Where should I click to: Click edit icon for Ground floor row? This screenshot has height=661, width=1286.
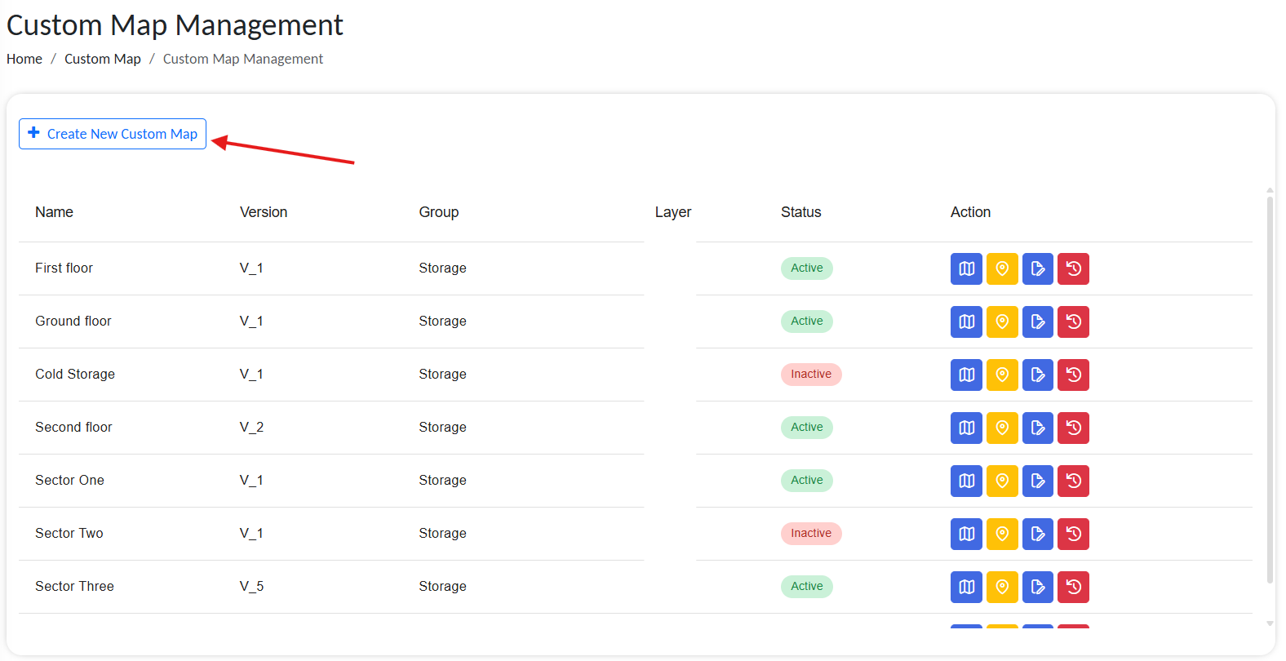pyautogui.click(x=1038, y=322)
